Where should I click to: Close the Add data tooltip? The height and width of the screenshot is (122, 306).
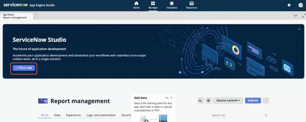pyautogui.click(x=171, y=98)
